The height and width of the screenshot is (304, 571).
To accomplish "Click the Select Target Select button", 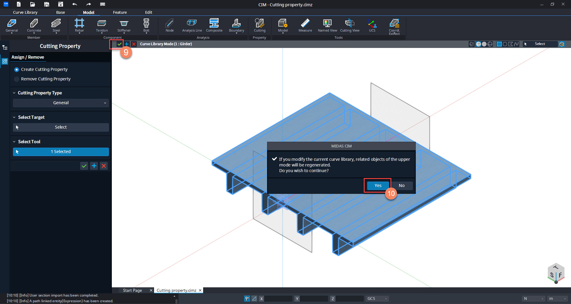I will point(61,127).
